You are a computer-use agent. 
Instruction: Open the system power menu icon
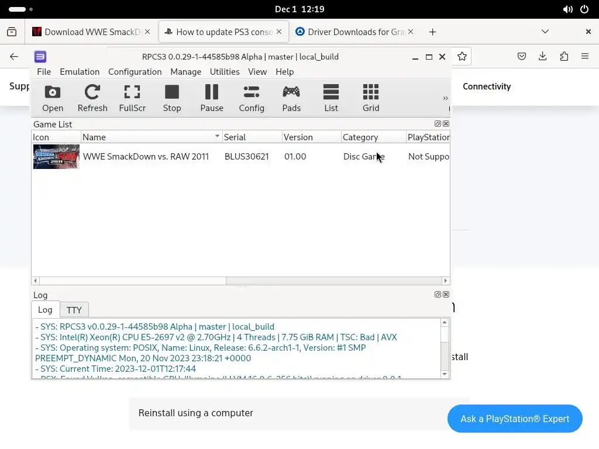tap(584, 9)
